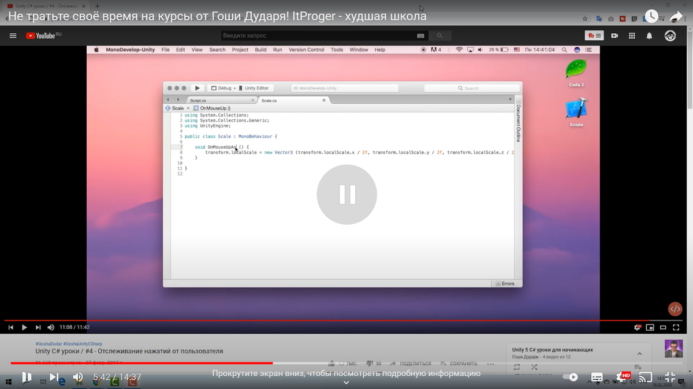Screen dimensions: 693x389
Task: Open the playlist video thumbnail with man's face
Action: click(x=673, y=349)
